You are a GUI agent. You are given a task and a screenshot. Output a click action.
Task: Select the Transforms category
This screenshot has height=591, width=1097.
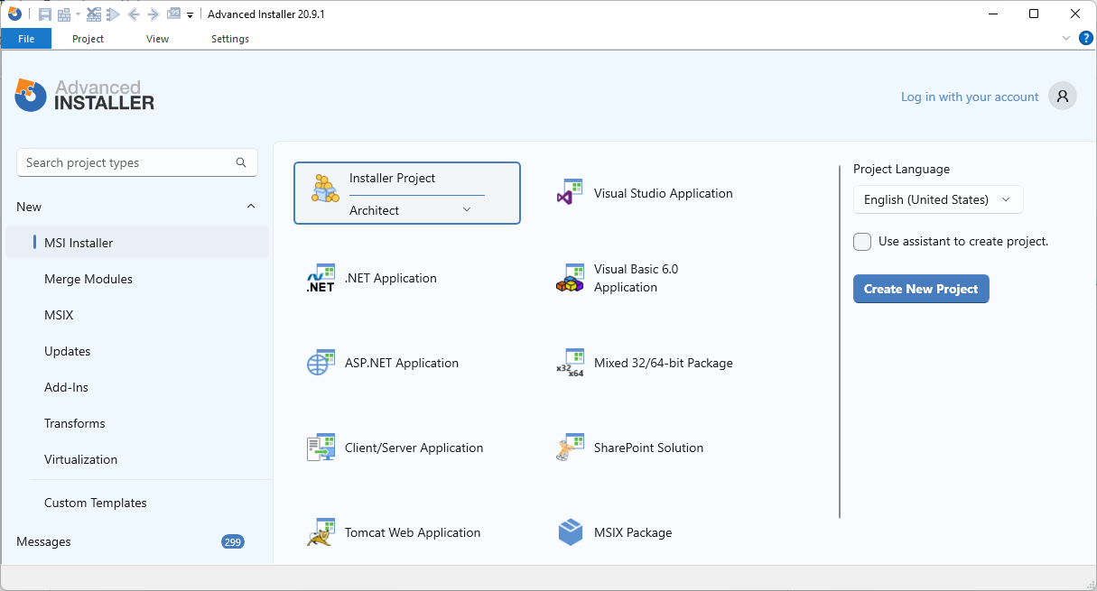(75, 423)
